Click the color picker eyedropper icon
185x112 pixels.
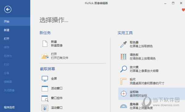[x=124, y=44]
